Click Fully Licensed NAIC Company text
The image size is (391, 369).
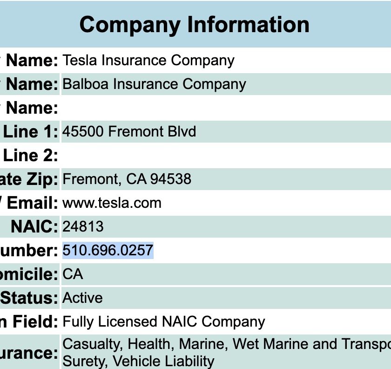pyautogui.click(x=163, y=322)
